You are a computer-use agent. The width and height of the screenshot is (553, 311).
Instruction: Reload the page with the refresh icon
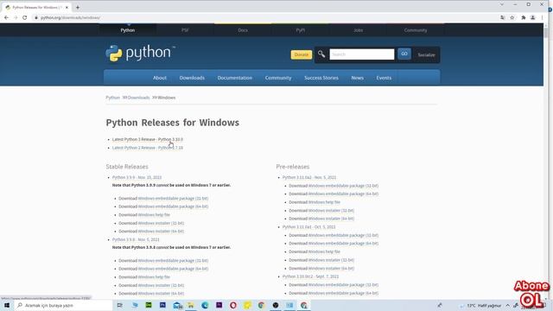point(25,17)
